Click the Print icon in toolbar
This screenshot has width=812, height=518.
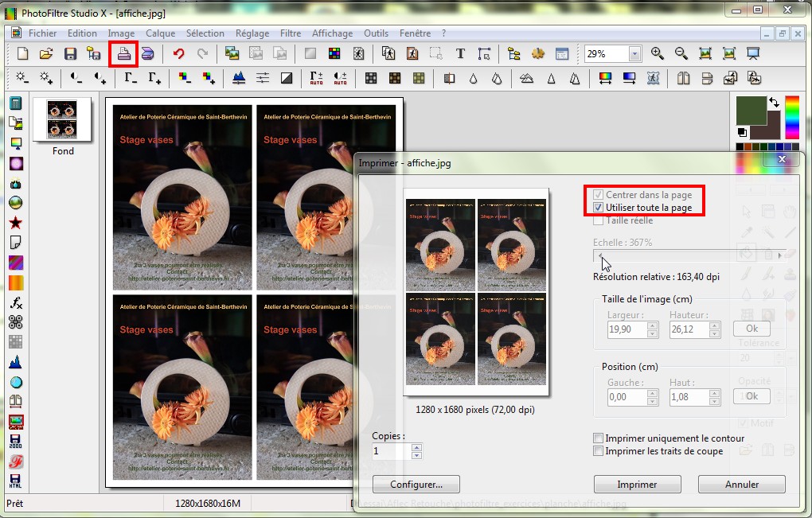pyautogui.click(x=123, y=54)
